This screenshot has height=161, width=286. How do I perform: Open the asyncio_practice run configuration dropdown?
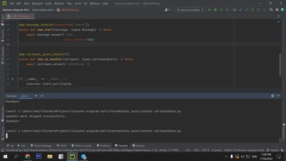coord(190,10)
